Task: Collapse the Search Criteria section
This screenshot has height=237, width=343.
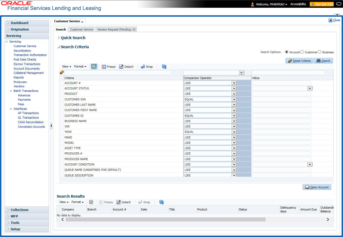Action: [x=59, y=47]
